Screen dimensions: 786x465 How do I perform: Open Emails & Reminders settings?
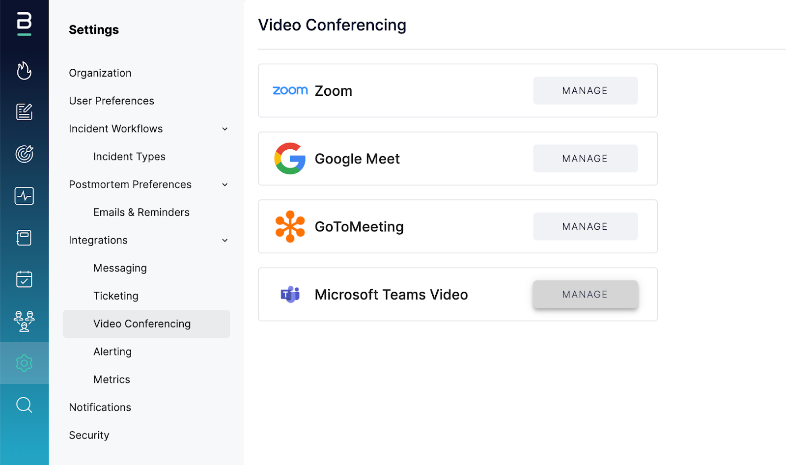141,212
